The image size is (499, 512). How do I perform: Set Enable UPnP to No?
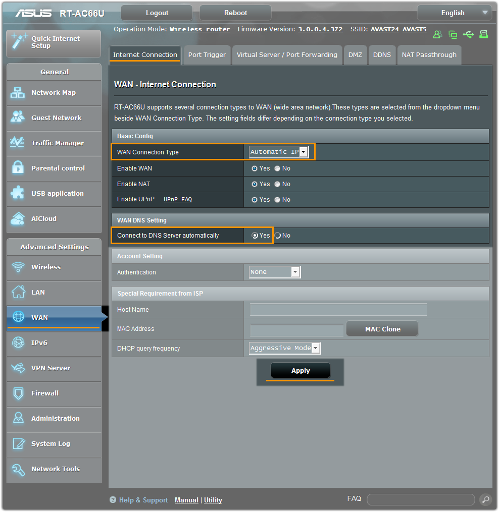tap(277, 200)
